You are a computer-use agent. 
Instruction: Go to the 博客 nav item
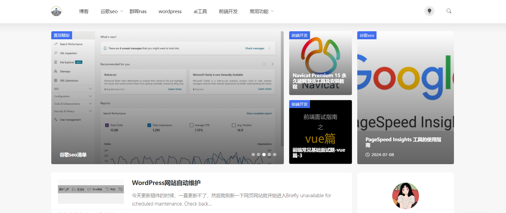84,11
